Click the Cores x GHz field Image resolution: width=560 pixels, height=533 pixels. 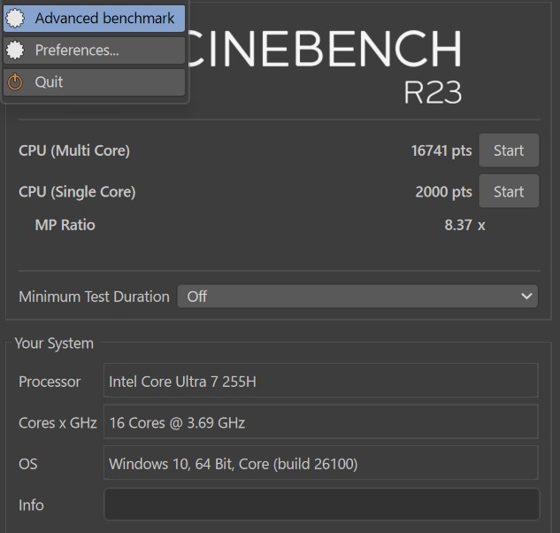(x=321, y=421)
